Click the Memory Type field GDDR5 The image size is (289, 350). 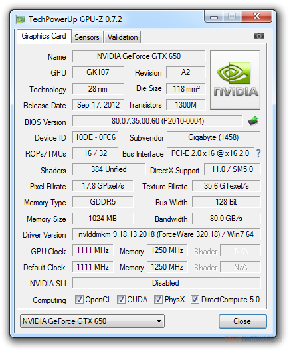(103, 202)
